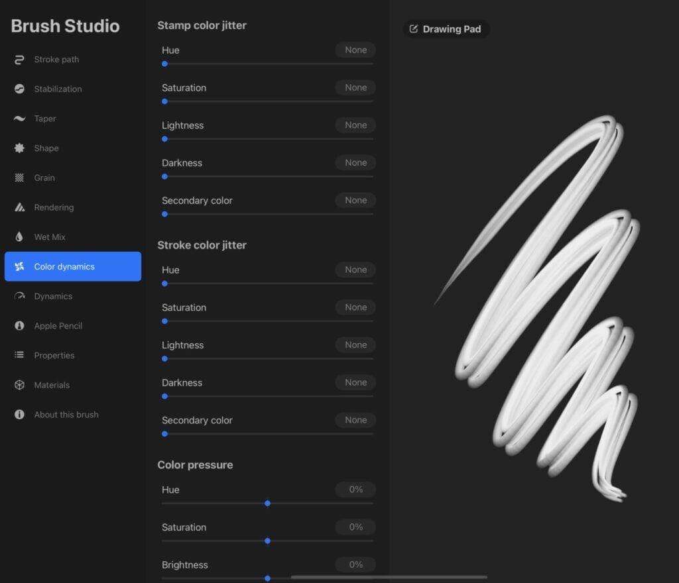Click Stamp Saturation jitter value None
This screenshot has height=583, width=679.
[x=355, y=87]
